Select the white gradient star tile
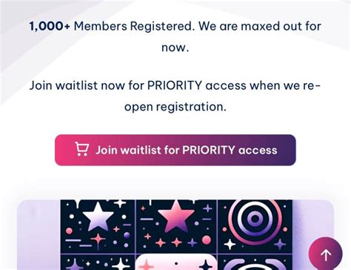This screenshot has width=351, height=270. point(98,226)
